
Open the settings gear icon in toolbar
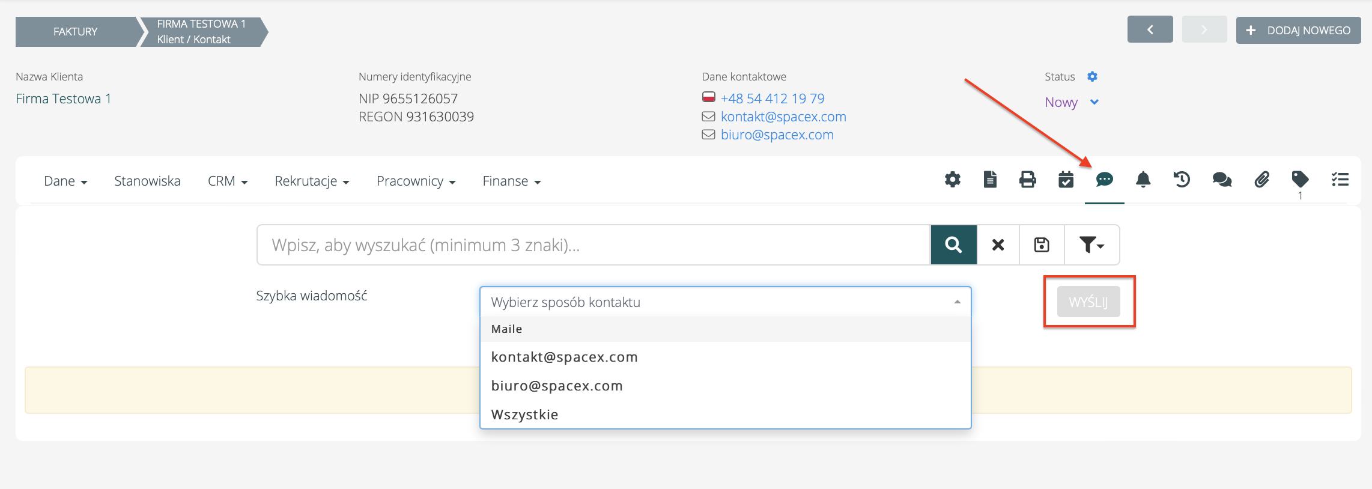click(952, 180)
